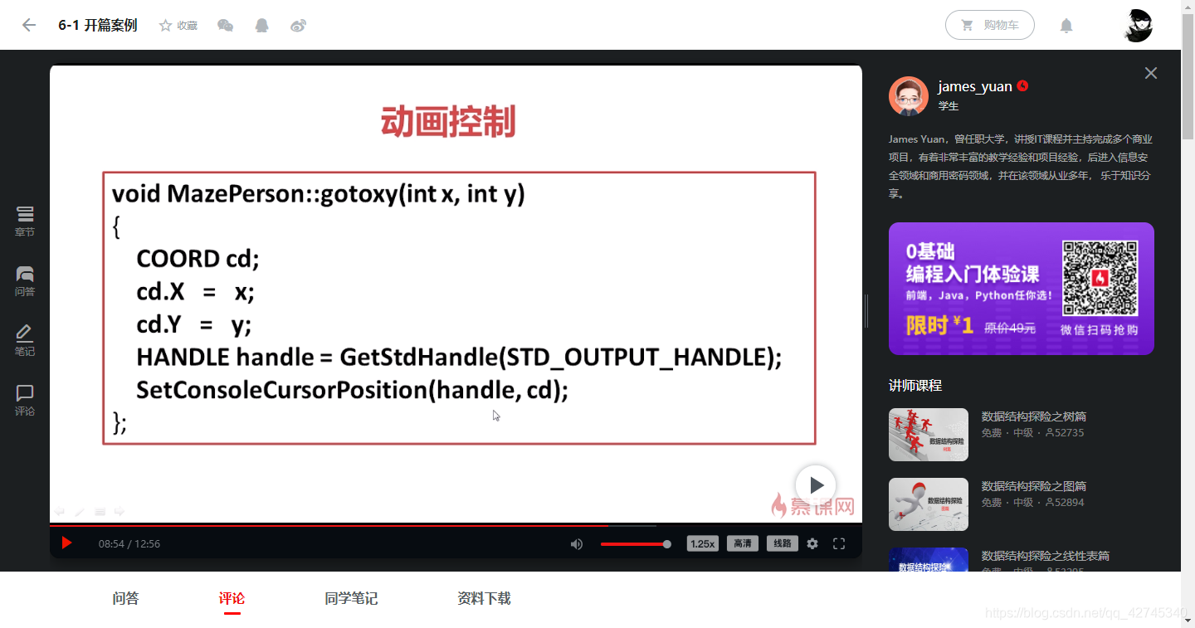Open james_yuan instructor name link

[975, 86]
